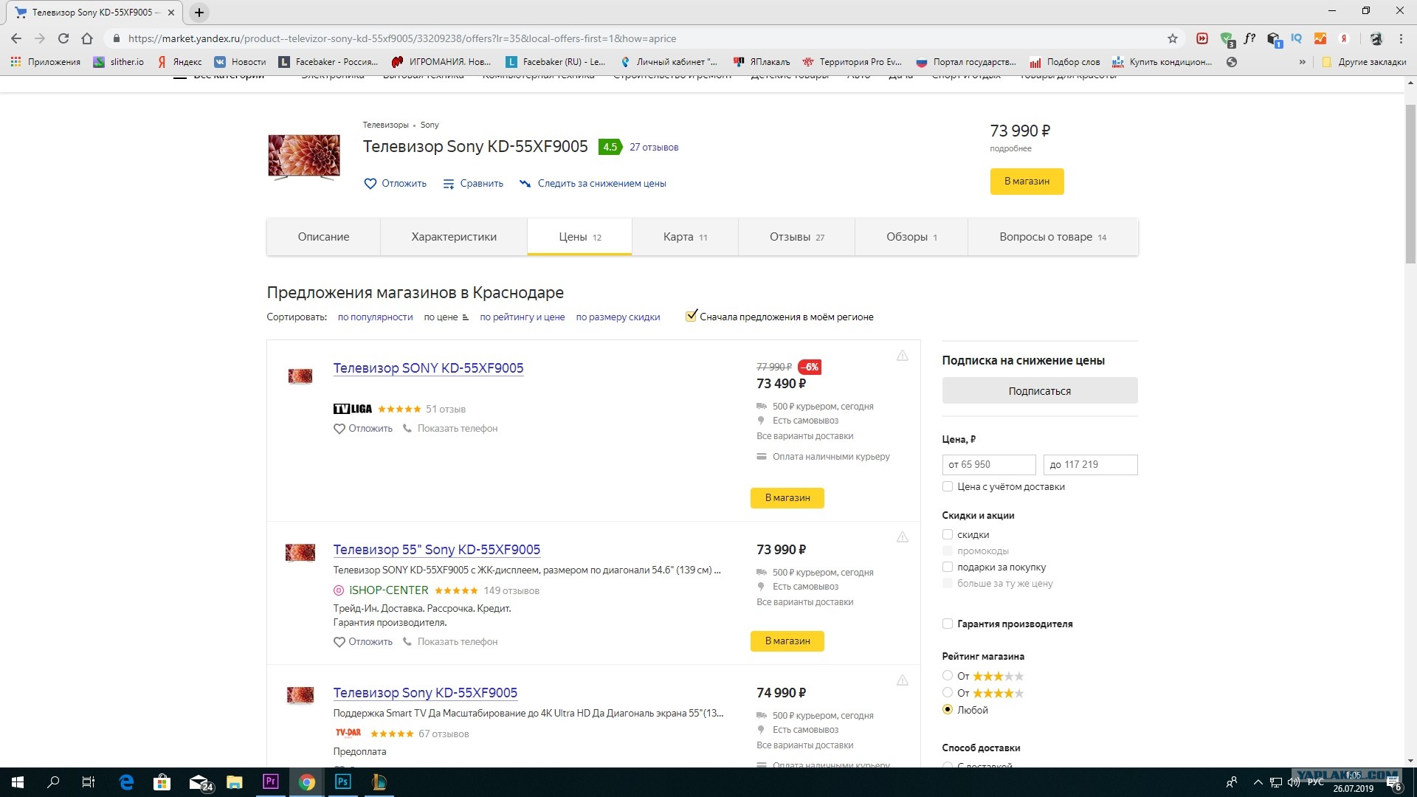Go to iSHOP-CENTER via 'В магазин' button
Viewport: 1417px width, 797px height.
[x=787, y=641]
